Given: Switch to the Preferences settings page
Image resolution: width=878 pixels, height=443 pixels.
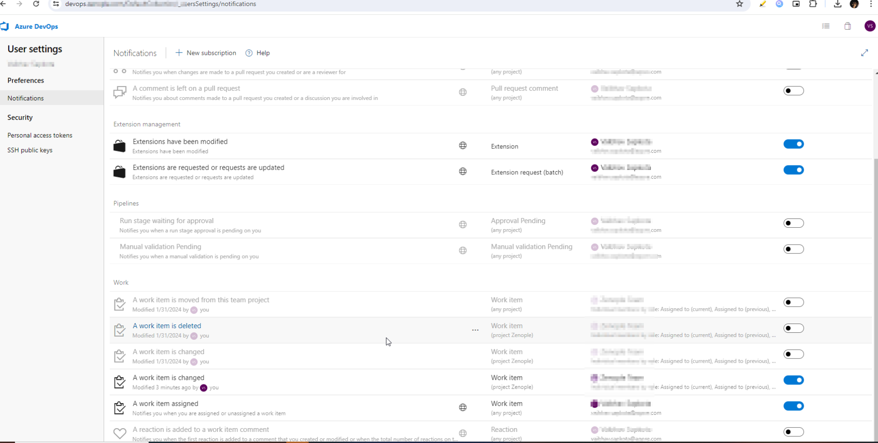Looking at the screenshot, I should click(26, 80).
